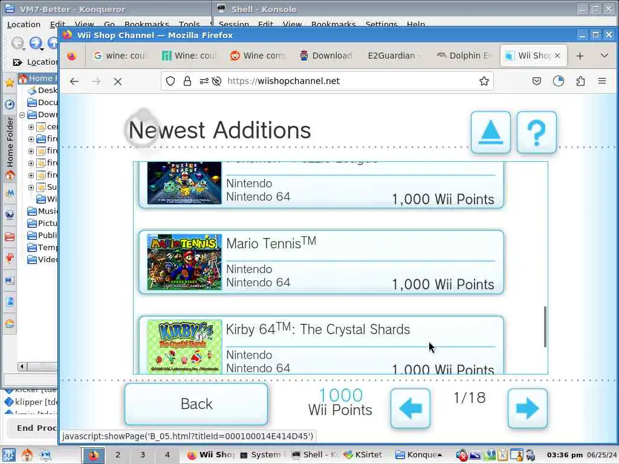
Task: Switch to the Dolphin Emulator tab
Action: coord(464,56)
